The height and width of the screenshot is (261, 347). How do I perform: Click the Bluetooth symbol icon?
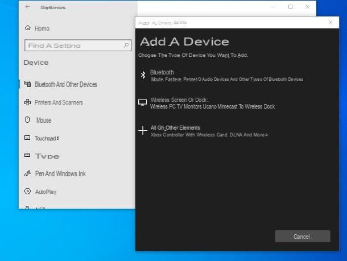143,75
